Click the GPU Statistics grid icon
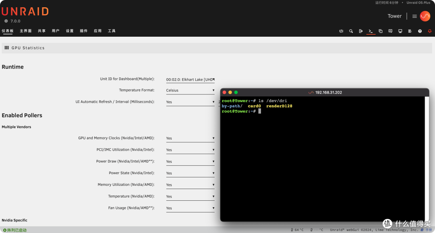 tap(7, 48)
